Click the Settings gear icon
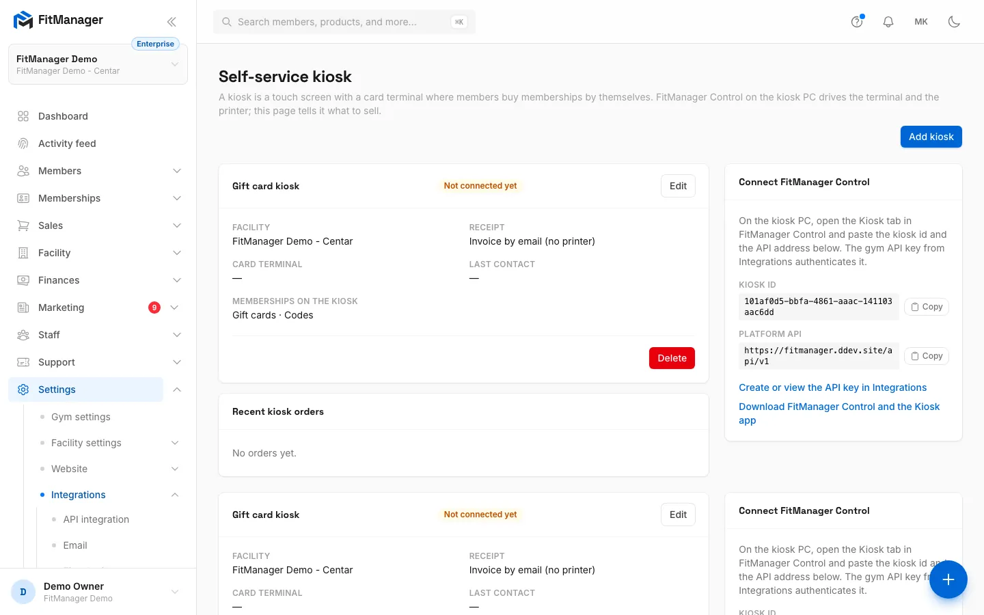 coord(23,389)
